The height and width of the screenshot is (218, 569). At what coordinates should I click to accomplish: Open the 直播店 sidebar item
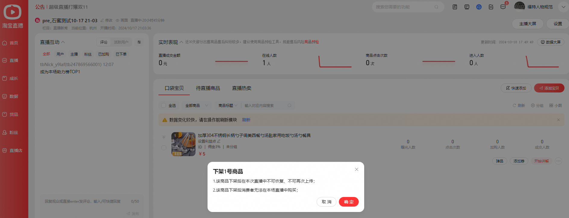(x=12, y=150)
